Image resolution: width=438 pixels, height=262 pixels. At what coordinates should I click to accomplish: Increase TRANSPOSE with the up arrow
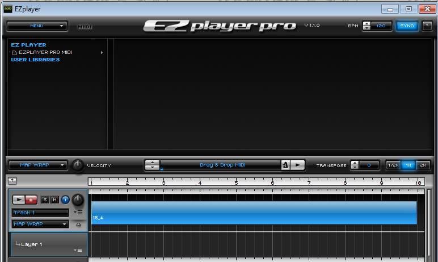355,163
